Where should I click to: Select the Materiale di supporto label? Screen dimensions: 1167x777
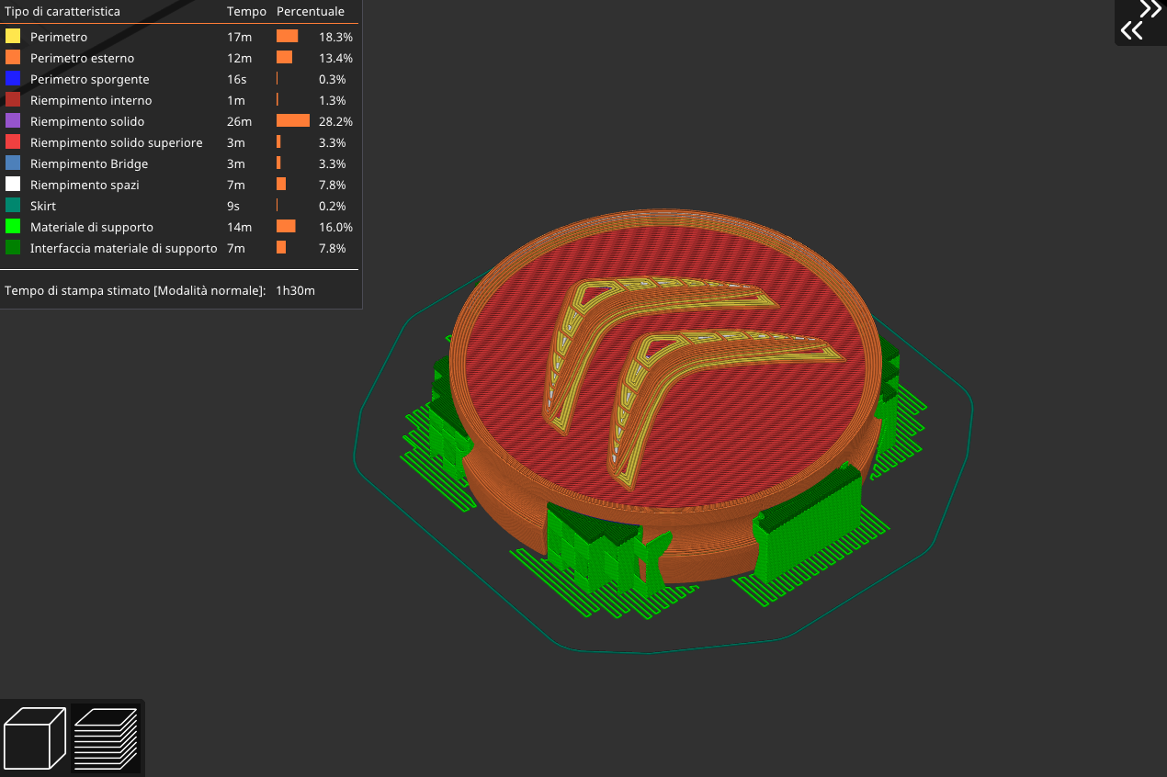pyautogui.click(x=92, y=227)
